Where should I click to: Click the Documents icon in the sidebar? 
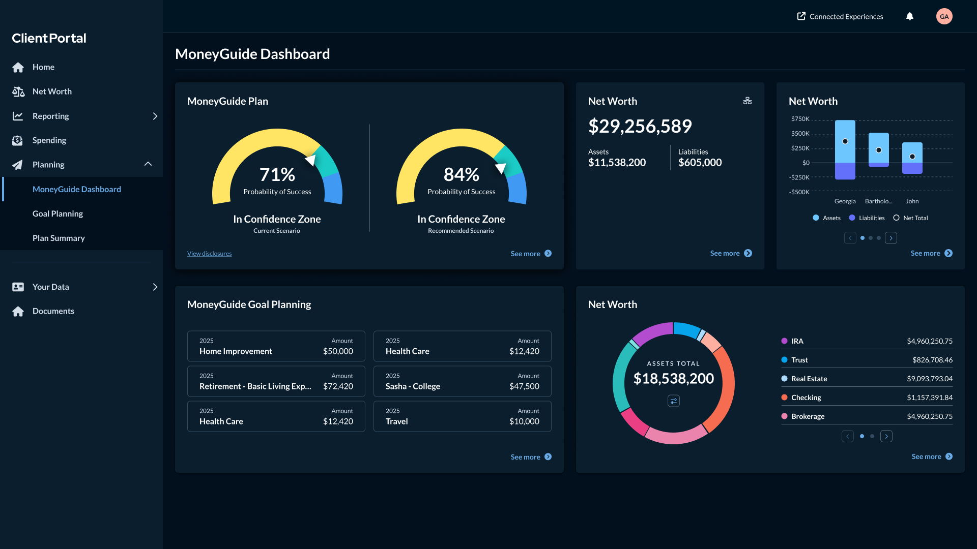pos(18,311)
